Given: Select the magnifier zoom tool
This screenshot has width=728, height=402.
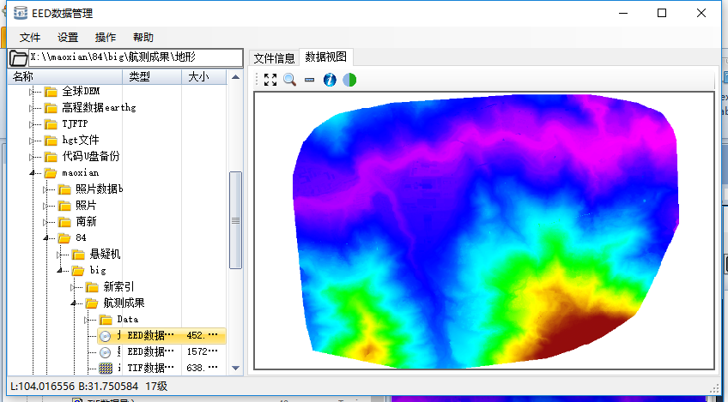Looking at the screenshot, I should [x=289, y=80].
